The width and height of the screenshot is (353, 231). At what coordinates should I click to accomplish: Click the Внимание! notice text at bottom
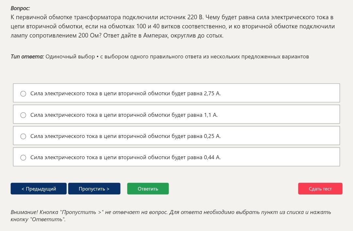[x=171, y=215]
